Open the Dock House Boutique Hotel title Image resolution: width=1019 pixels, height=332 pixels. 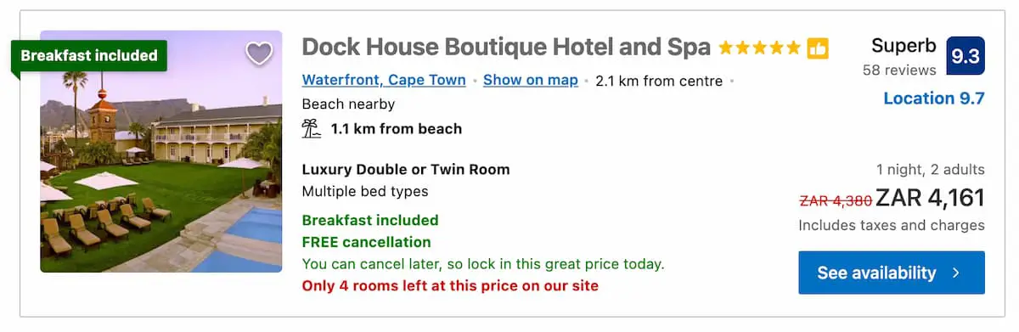pyautogui.click(x=506, y=47)
